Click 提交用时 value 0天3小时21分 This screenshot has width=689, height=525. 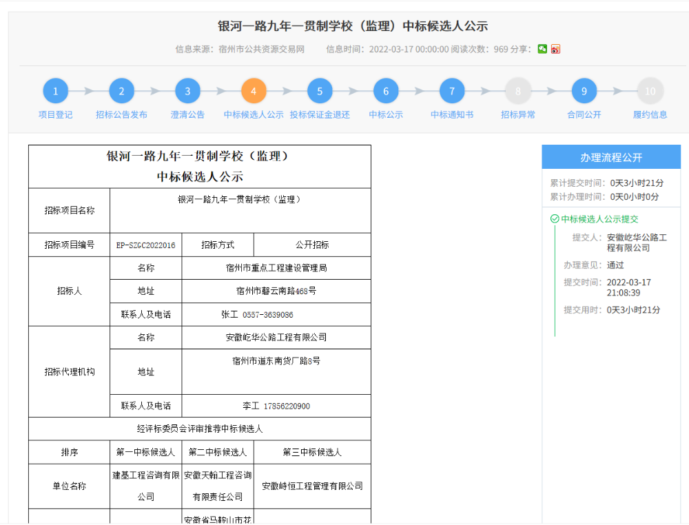(x=633, y=310)
